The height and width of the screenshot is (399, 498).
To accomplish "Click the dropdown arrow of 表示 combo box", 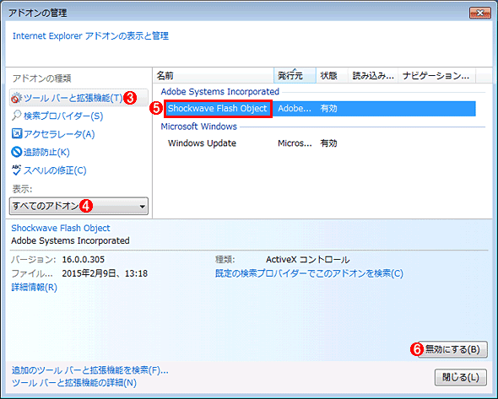I will coord(143,207).
